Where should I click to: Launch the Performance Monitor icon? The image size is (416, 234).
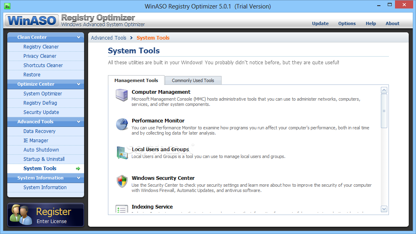(x=122, y=124)
